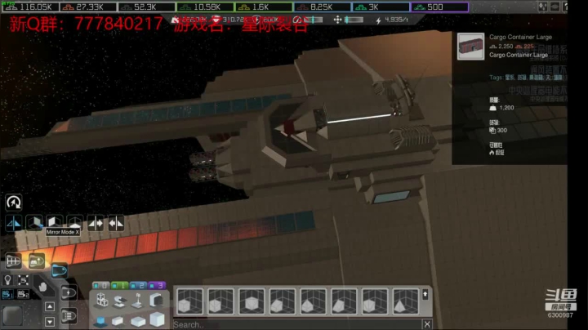
Task: Select the hangar block category icon
Action: [x=156, y=300]
